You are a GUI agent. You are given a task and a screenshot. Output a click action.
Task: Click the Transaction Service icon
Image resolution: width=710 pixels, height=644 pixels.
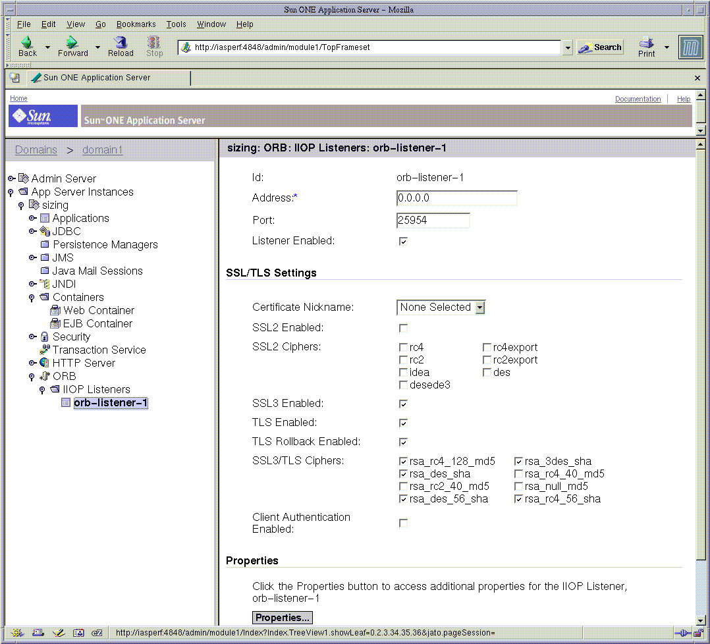45,350
